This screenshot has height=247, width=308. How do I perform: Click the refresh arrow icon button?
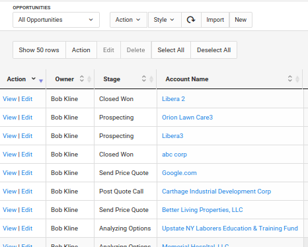pyautogui.click(x=191, y=20)
